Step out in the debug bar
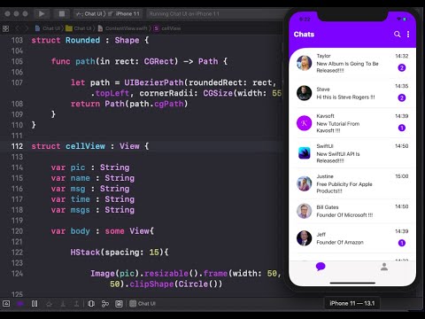This screenshot has height=319, width=425. (76, 304)
